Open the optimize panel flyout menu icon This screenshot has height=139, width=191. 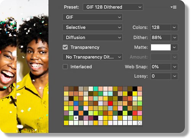173,7
